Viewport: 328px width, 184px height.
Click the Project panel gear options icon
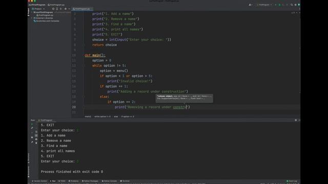click(x=66, y=9)
